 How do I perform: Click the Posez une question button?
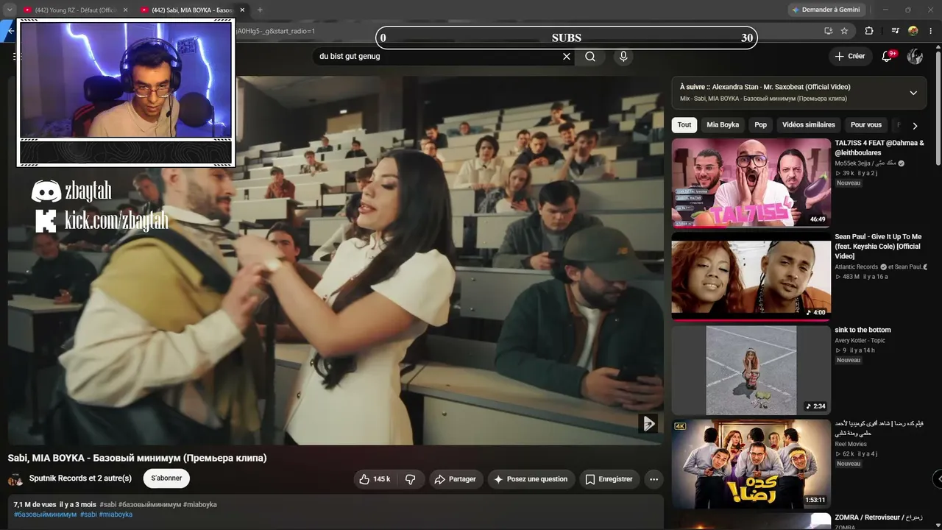(531, 479)
